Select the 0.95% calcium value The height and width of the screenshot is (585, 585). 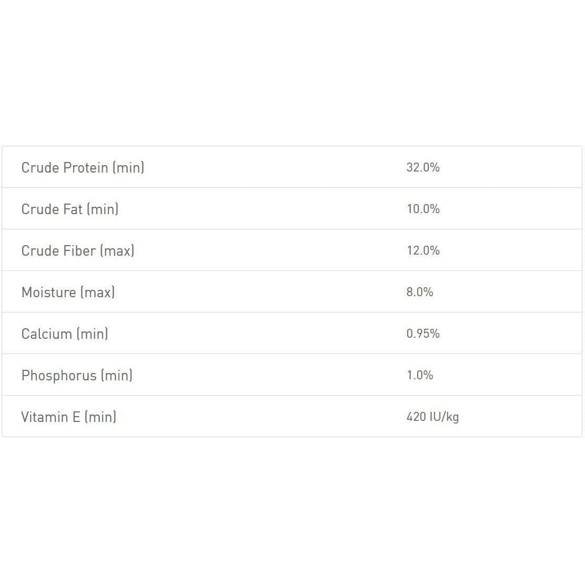pyautogui.click(x=423, y=334)
